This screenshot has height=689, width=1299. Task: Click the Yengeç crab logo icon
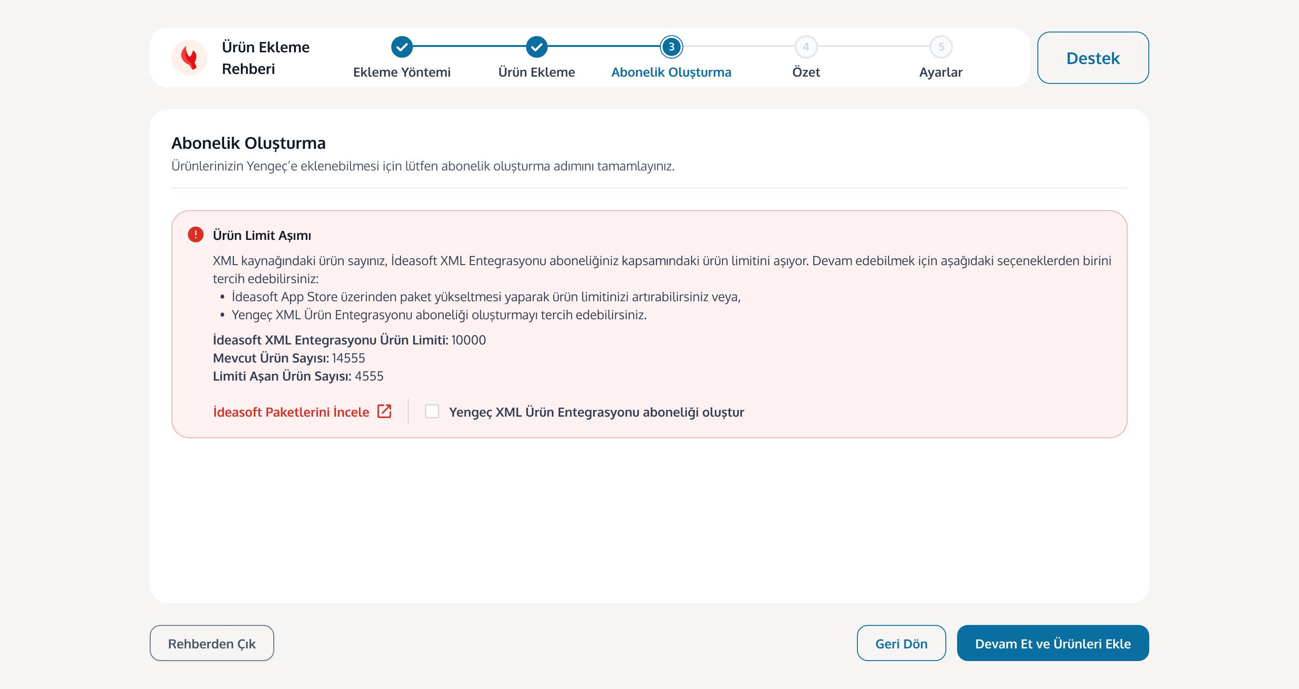(189, 57)
